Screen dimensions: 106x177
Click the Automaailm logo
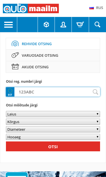tap(31, 8)
